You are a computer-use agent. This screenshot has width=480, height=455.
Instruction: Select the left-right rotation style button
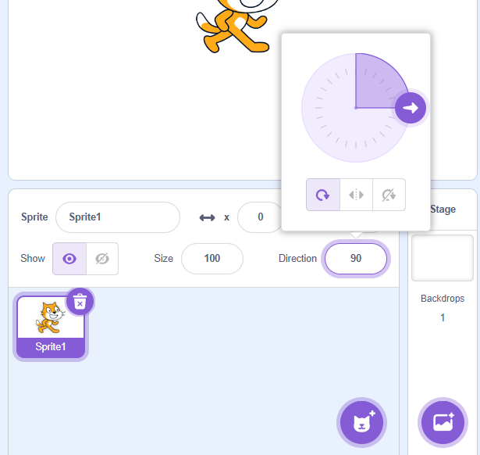click(357, 195)
